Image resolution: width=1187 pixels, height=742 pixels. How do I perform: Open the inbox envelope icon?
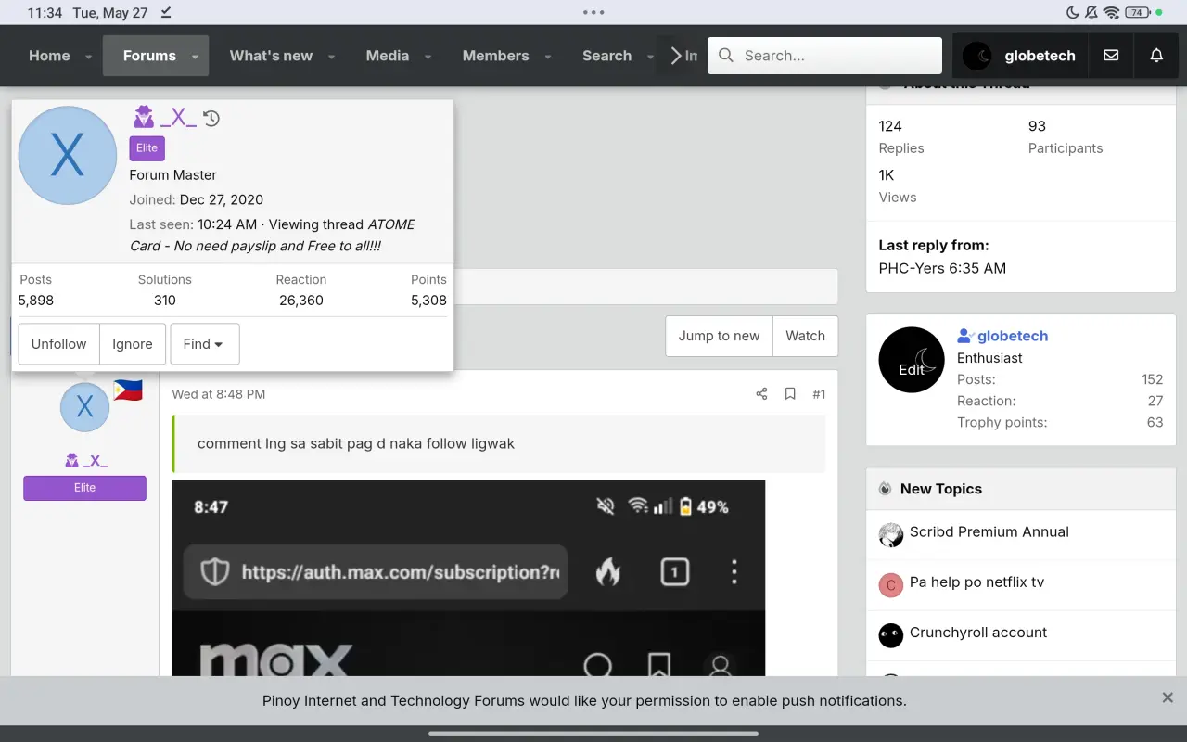(1111, 56)
